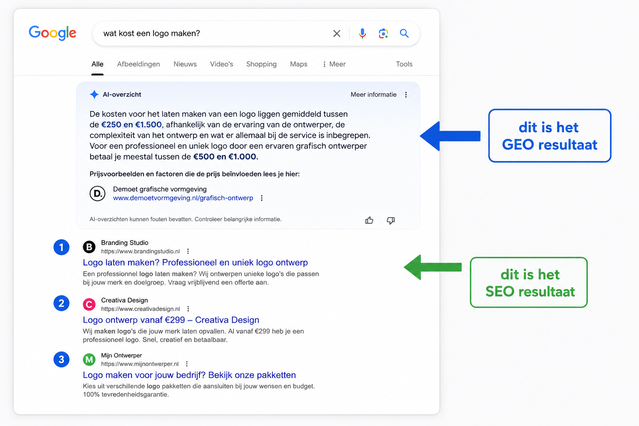Click the 'AI-overzicht' heading text
The image size is (639, 426).
click(x=122, y=94)
